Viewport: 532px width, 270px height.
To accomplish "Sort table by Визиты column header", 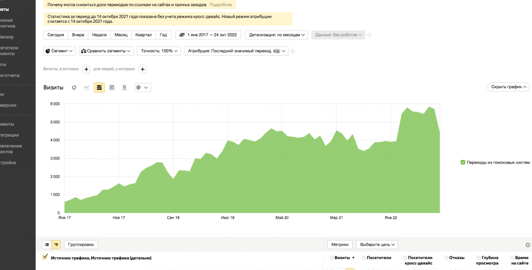I will coord(342,258).
